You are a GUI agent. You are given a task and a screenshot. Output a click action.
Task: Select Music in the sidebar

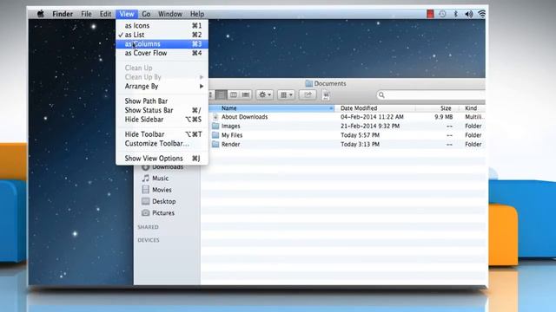160,179
